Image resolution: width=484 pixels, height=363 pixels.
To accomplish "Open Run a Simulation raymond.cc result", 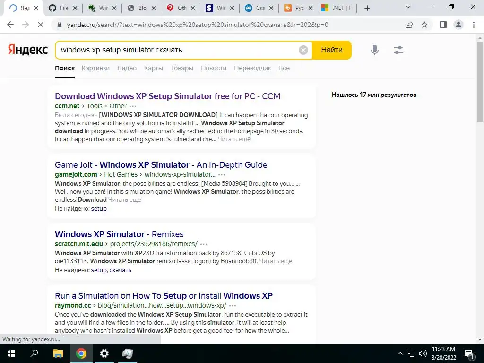I will [x=164, y=296].
